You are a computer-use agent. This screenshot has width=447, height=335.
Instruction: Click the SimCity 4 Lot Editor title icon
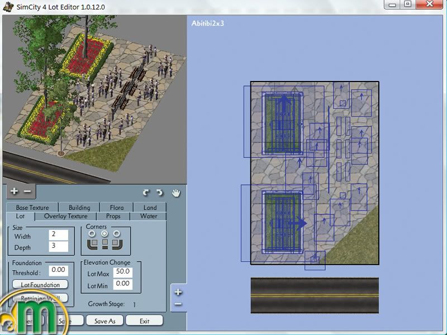point(8,7)
